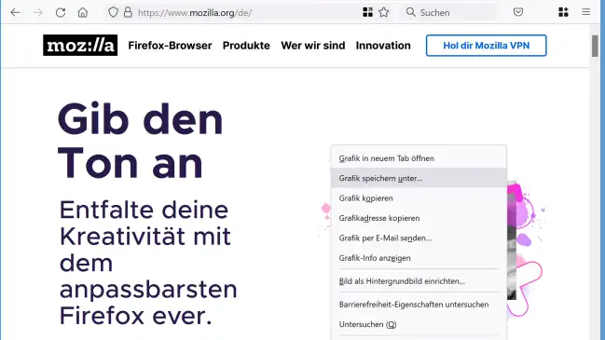Reload the current page
Viewport: 605px width, 340px height.
point(61,13)
